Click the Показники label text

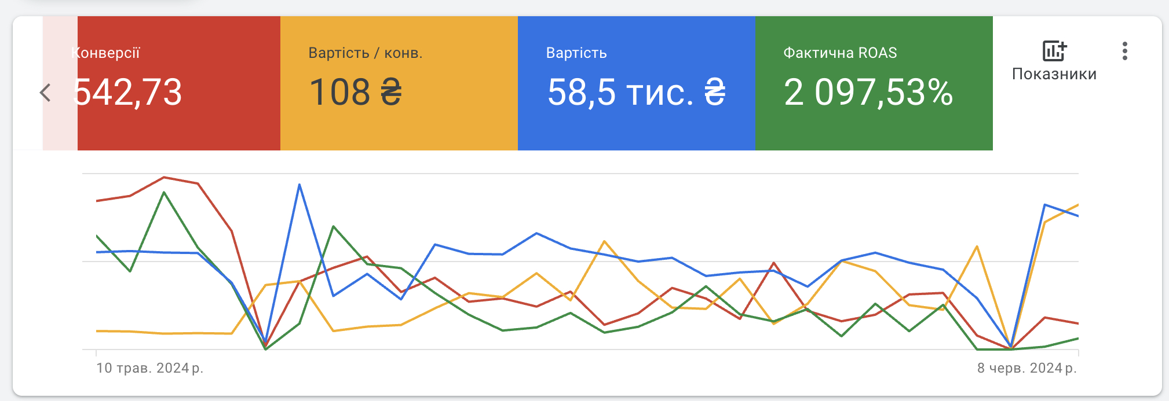click(1054, 74)
